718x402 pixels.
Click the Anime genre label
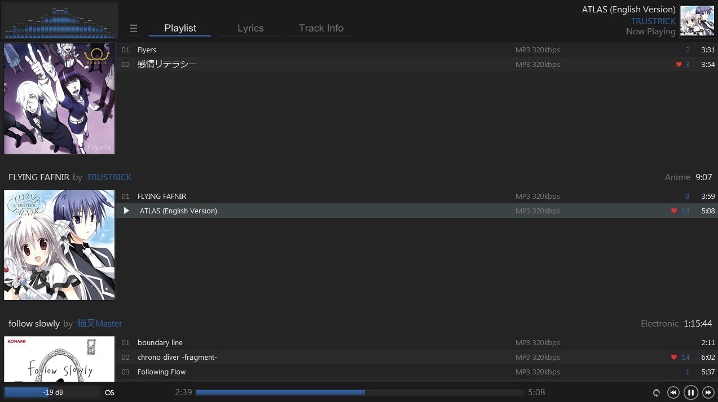677,177
